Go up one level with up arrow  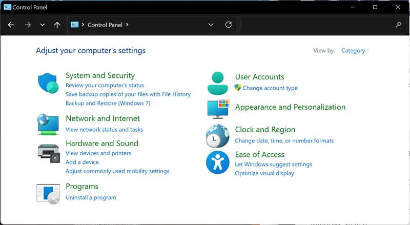(x=57, y=25)
